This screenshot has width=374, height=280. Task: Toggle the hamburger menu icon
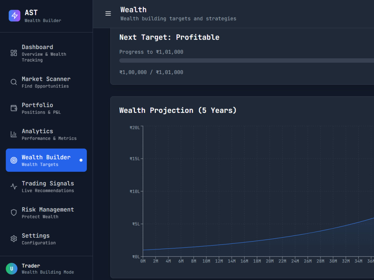click(x=108, y=13)
